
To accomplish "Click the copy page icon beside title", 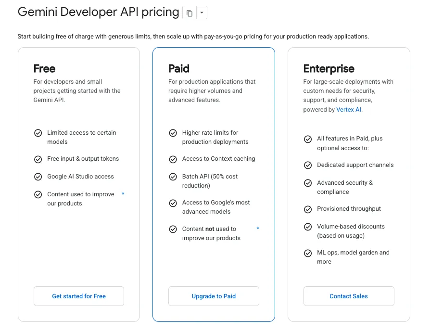I will (x=190, y=13).
